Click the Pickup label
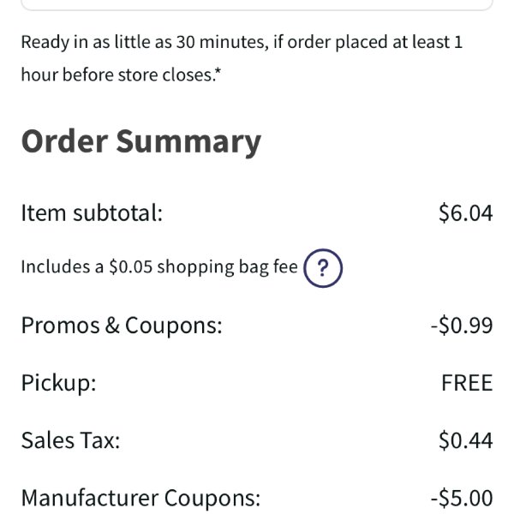The image size is (514, 514). (x=58, y=383)
